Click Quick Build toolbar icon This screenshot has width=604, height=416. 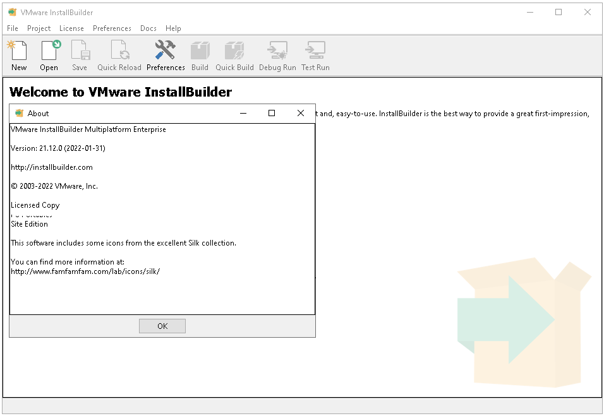[234, 56]
